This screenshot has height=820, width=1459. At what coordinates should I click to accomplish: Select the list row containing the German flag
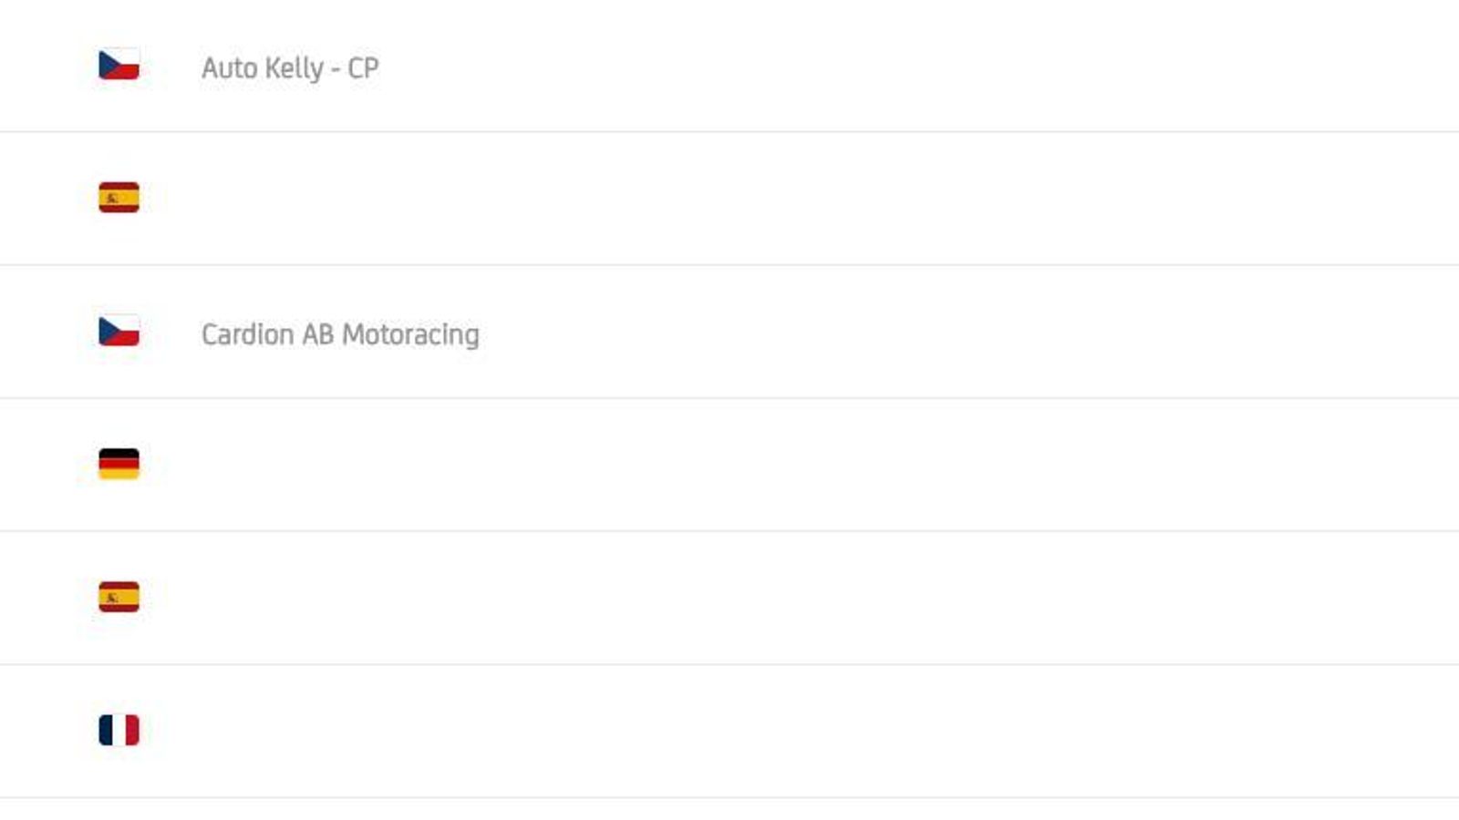coord(729,465)
